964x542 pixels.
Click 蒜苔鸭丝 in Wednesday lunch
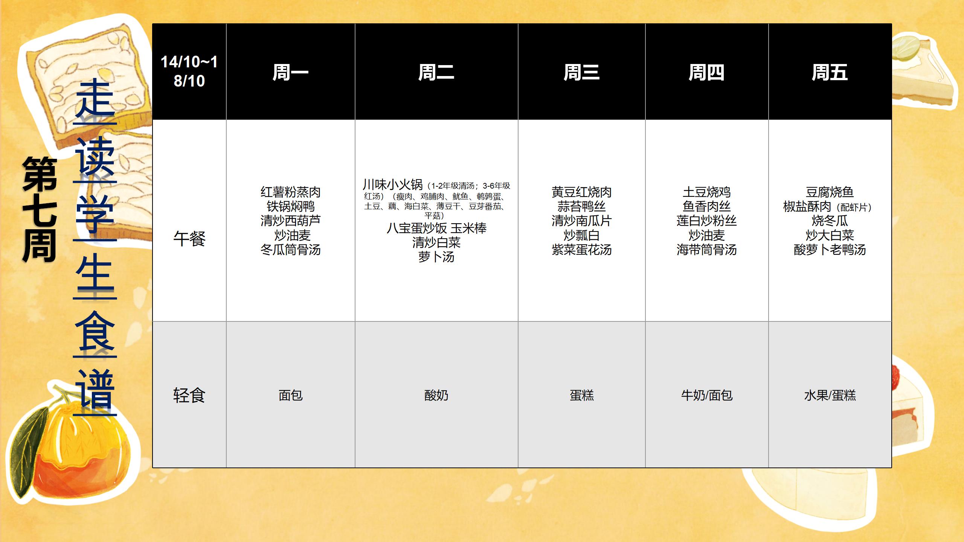click(x=581, y=206)
